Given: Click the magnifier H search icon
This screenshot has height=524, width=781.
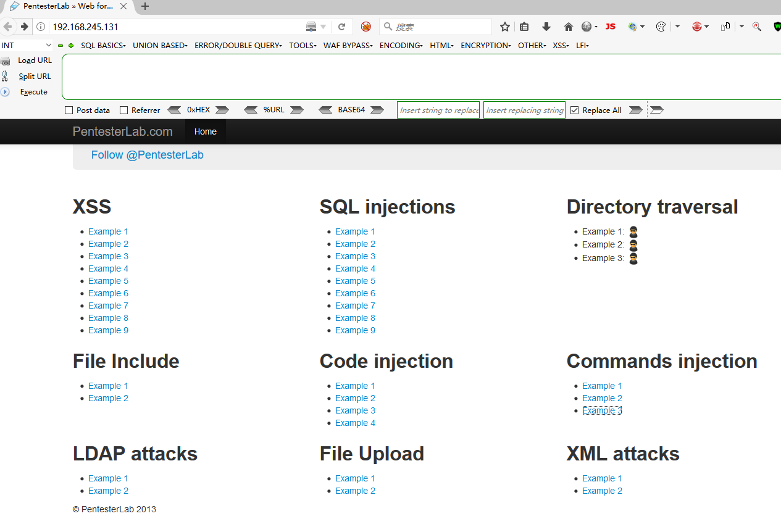Looking at the screenshot, I should (x=756, y=27).
